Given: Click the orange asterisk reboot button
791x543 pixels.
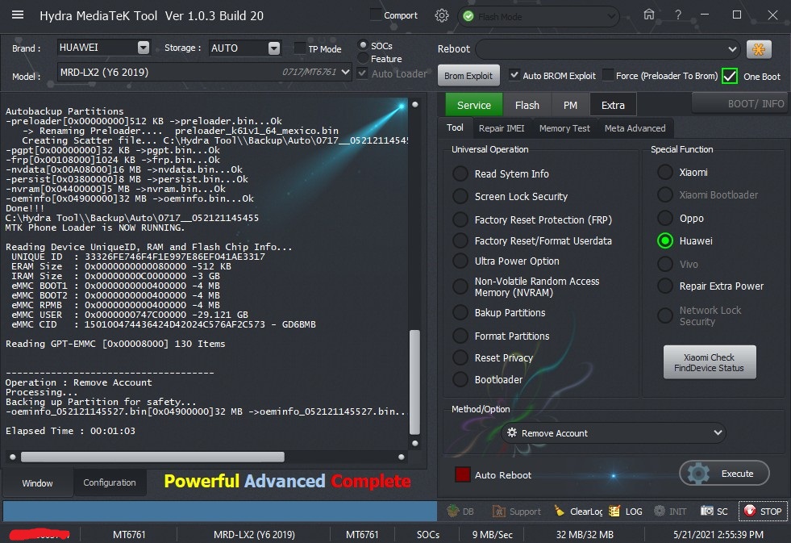Looking at the screenshot, I should [x=759, y=49].
